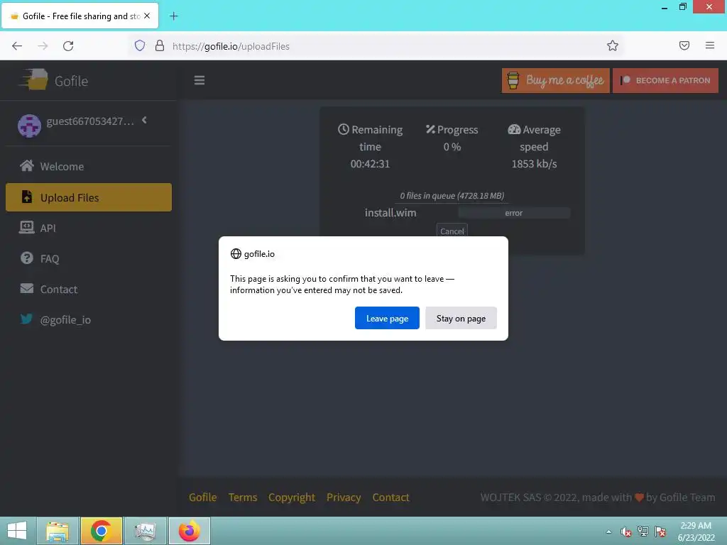This screenshot has height=545, width=727.
Task: Click the gofile.io globe icon in dialog
Action: [236, 253]
